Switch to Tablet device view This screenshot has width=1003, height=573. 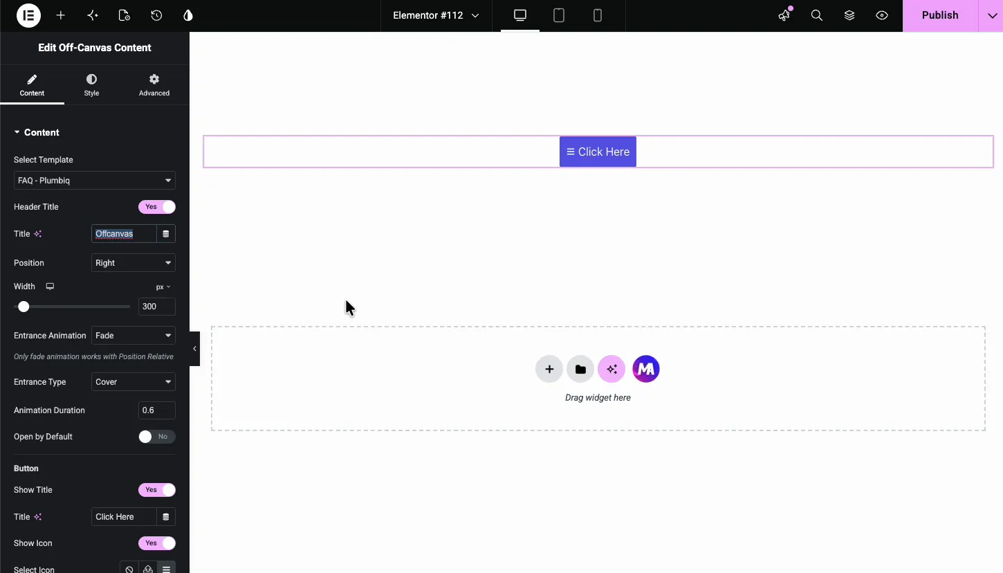(559, 15)
